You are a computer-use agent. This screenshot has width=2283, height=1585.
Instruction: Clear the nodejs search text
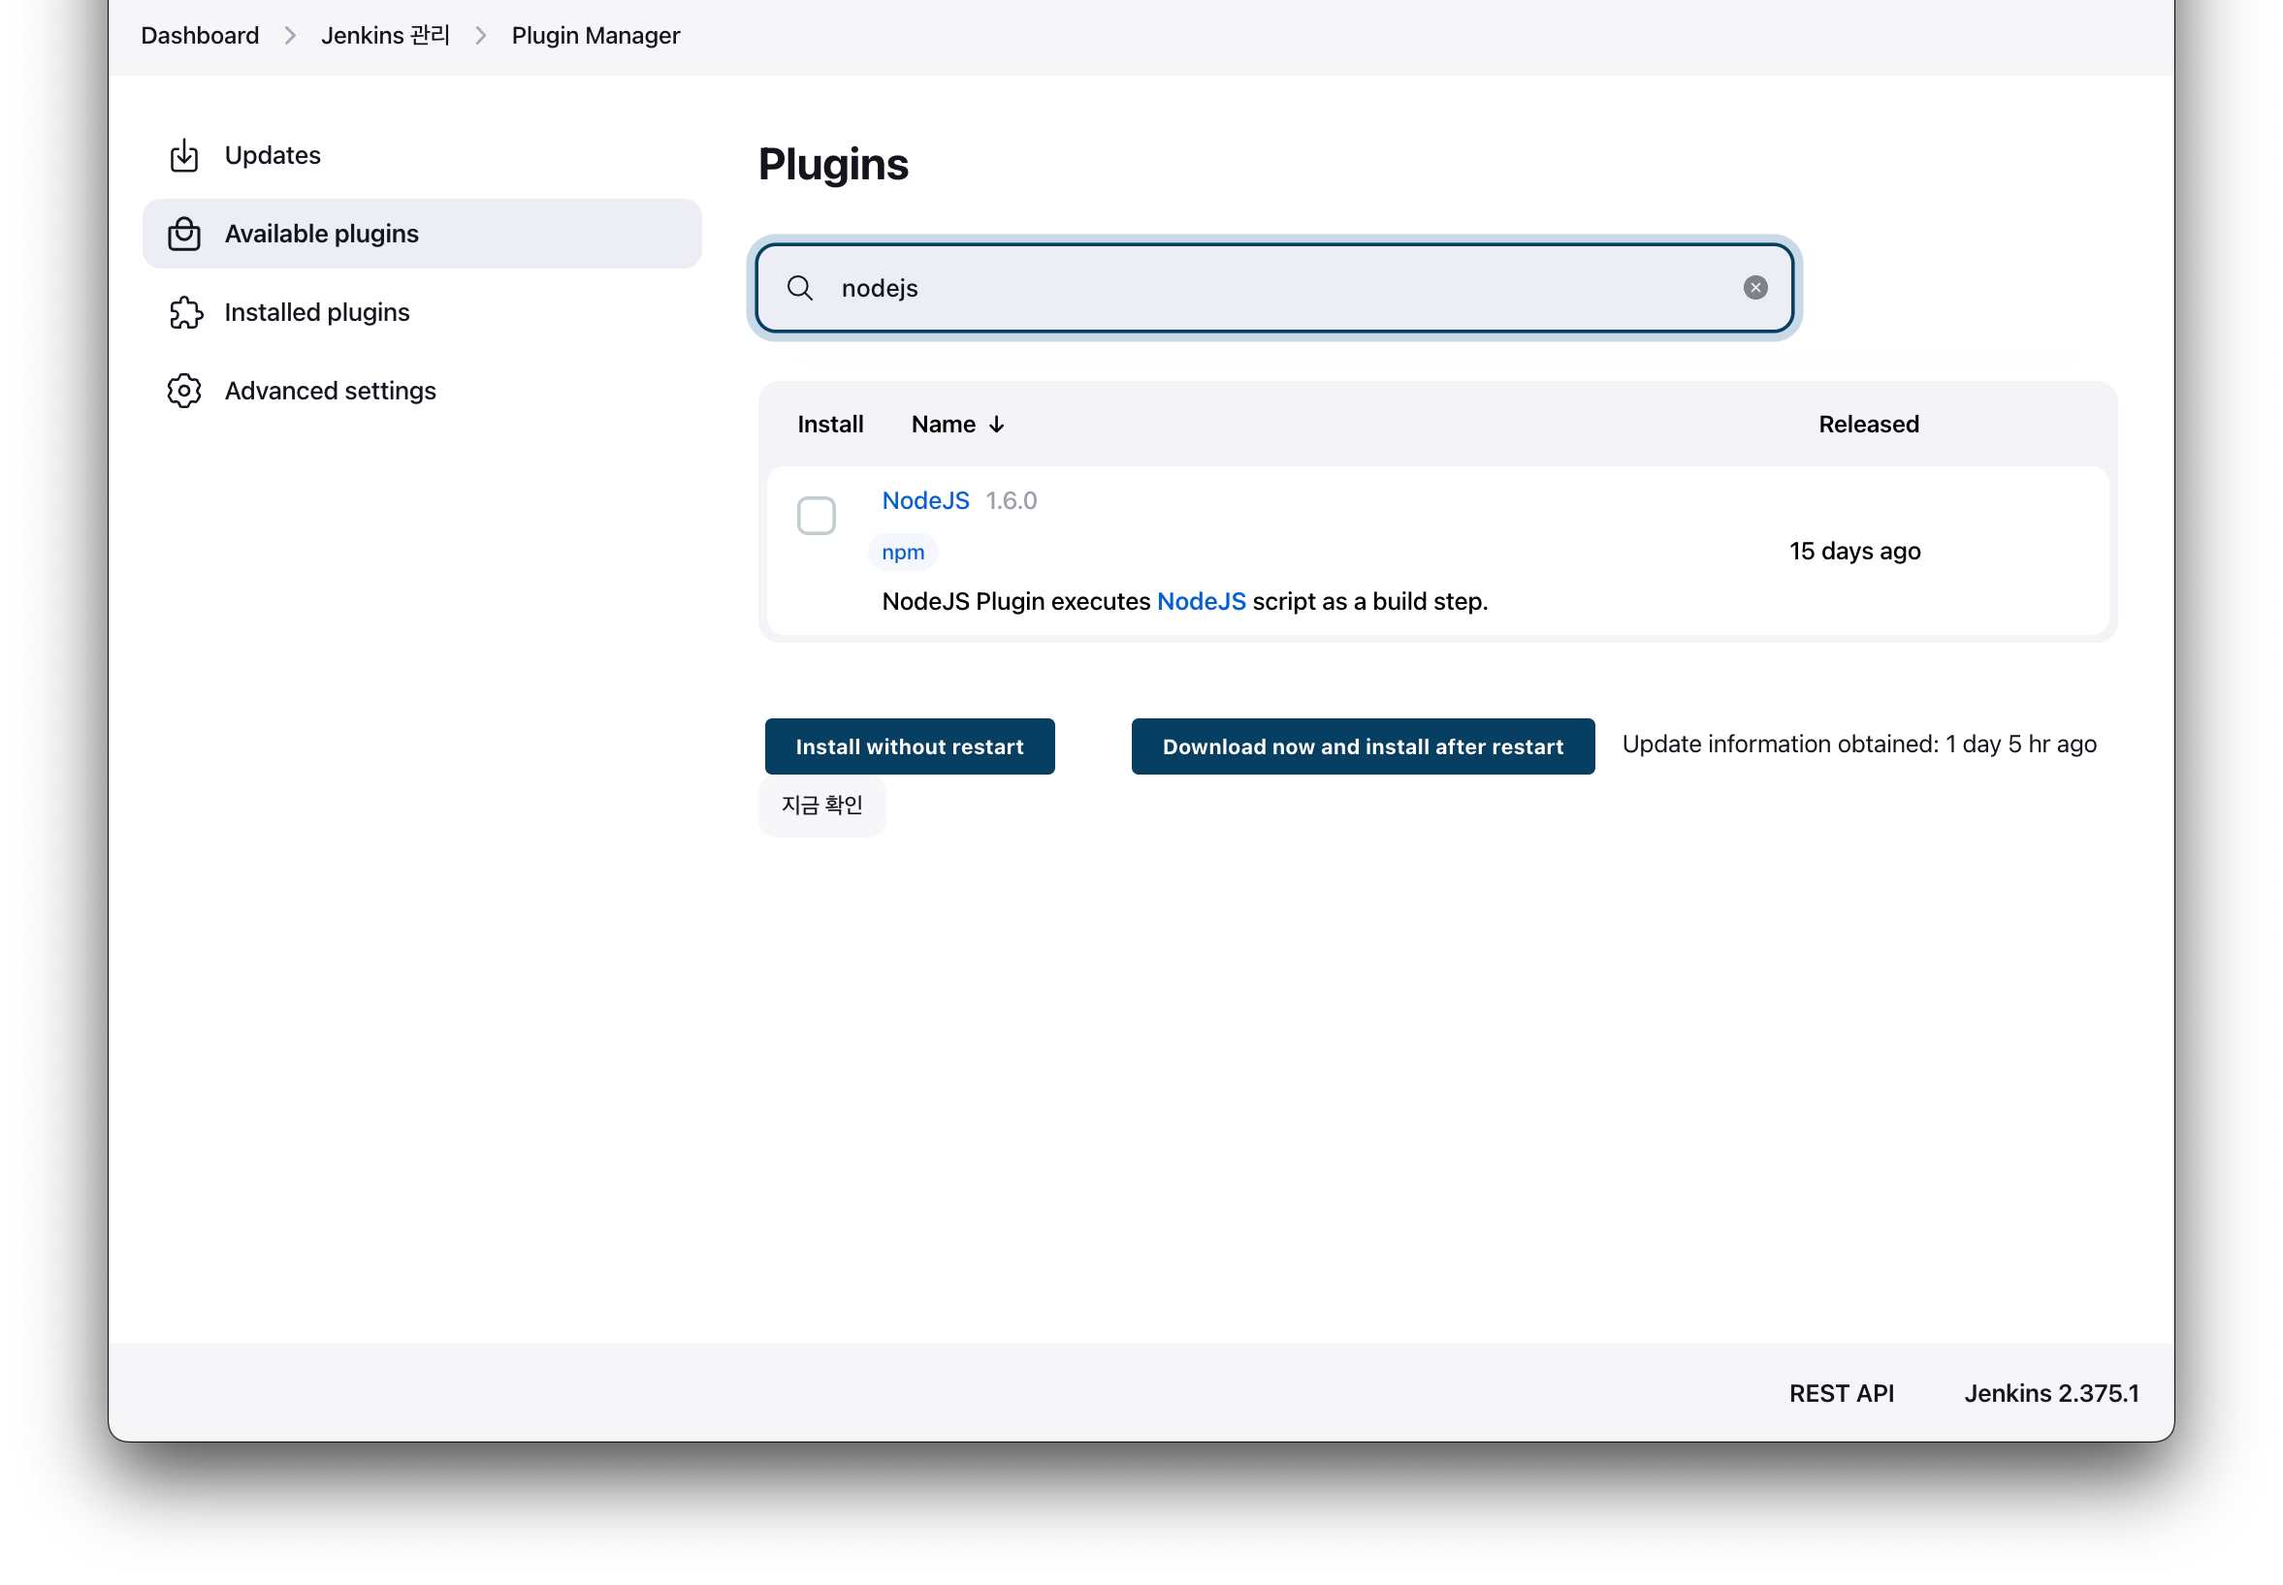click(1754, 288)
